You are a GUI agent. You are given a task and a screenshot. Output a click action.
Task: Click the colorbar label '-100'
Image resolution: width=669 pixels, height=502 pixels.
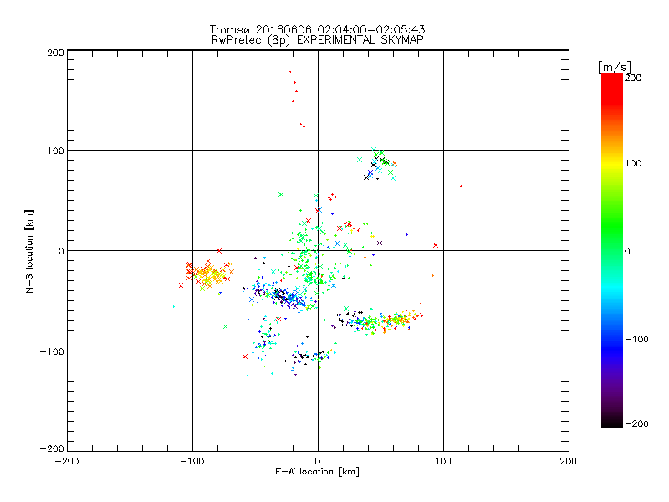point(636,339)
